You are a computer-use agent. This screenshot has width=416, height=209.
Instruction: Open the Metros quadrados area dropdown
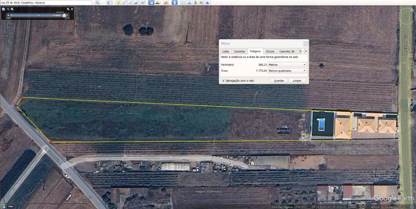pyautogui.click(x=287, y=71)
